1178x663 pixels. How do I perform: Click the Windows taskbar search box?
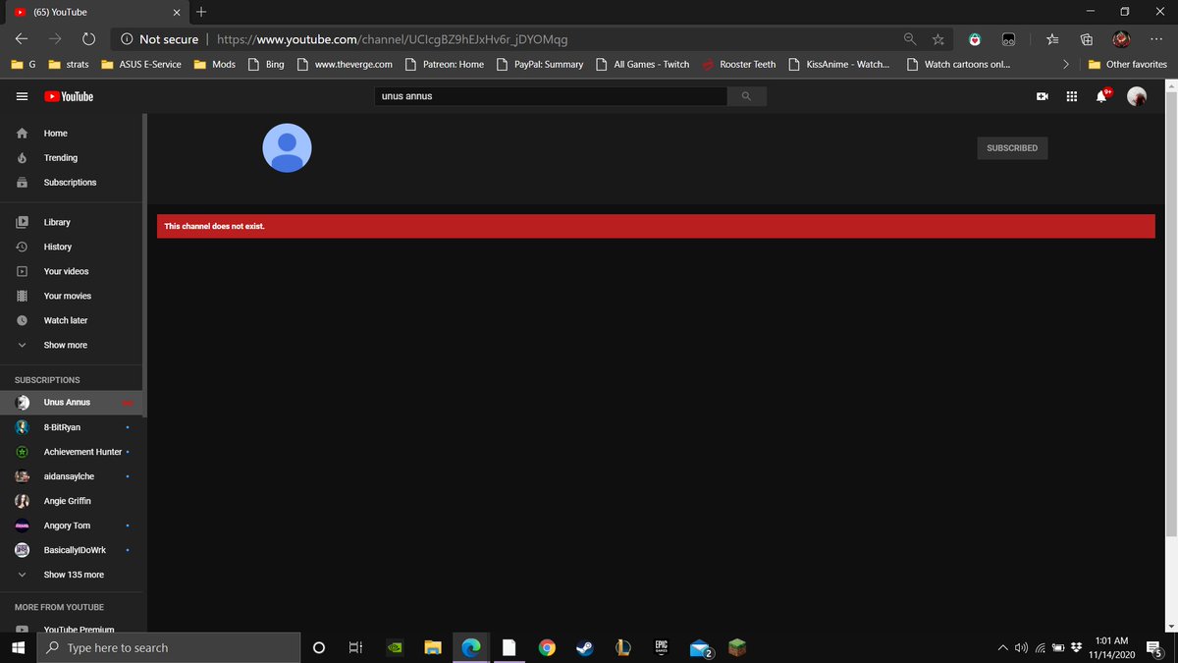tap(168, 647)
